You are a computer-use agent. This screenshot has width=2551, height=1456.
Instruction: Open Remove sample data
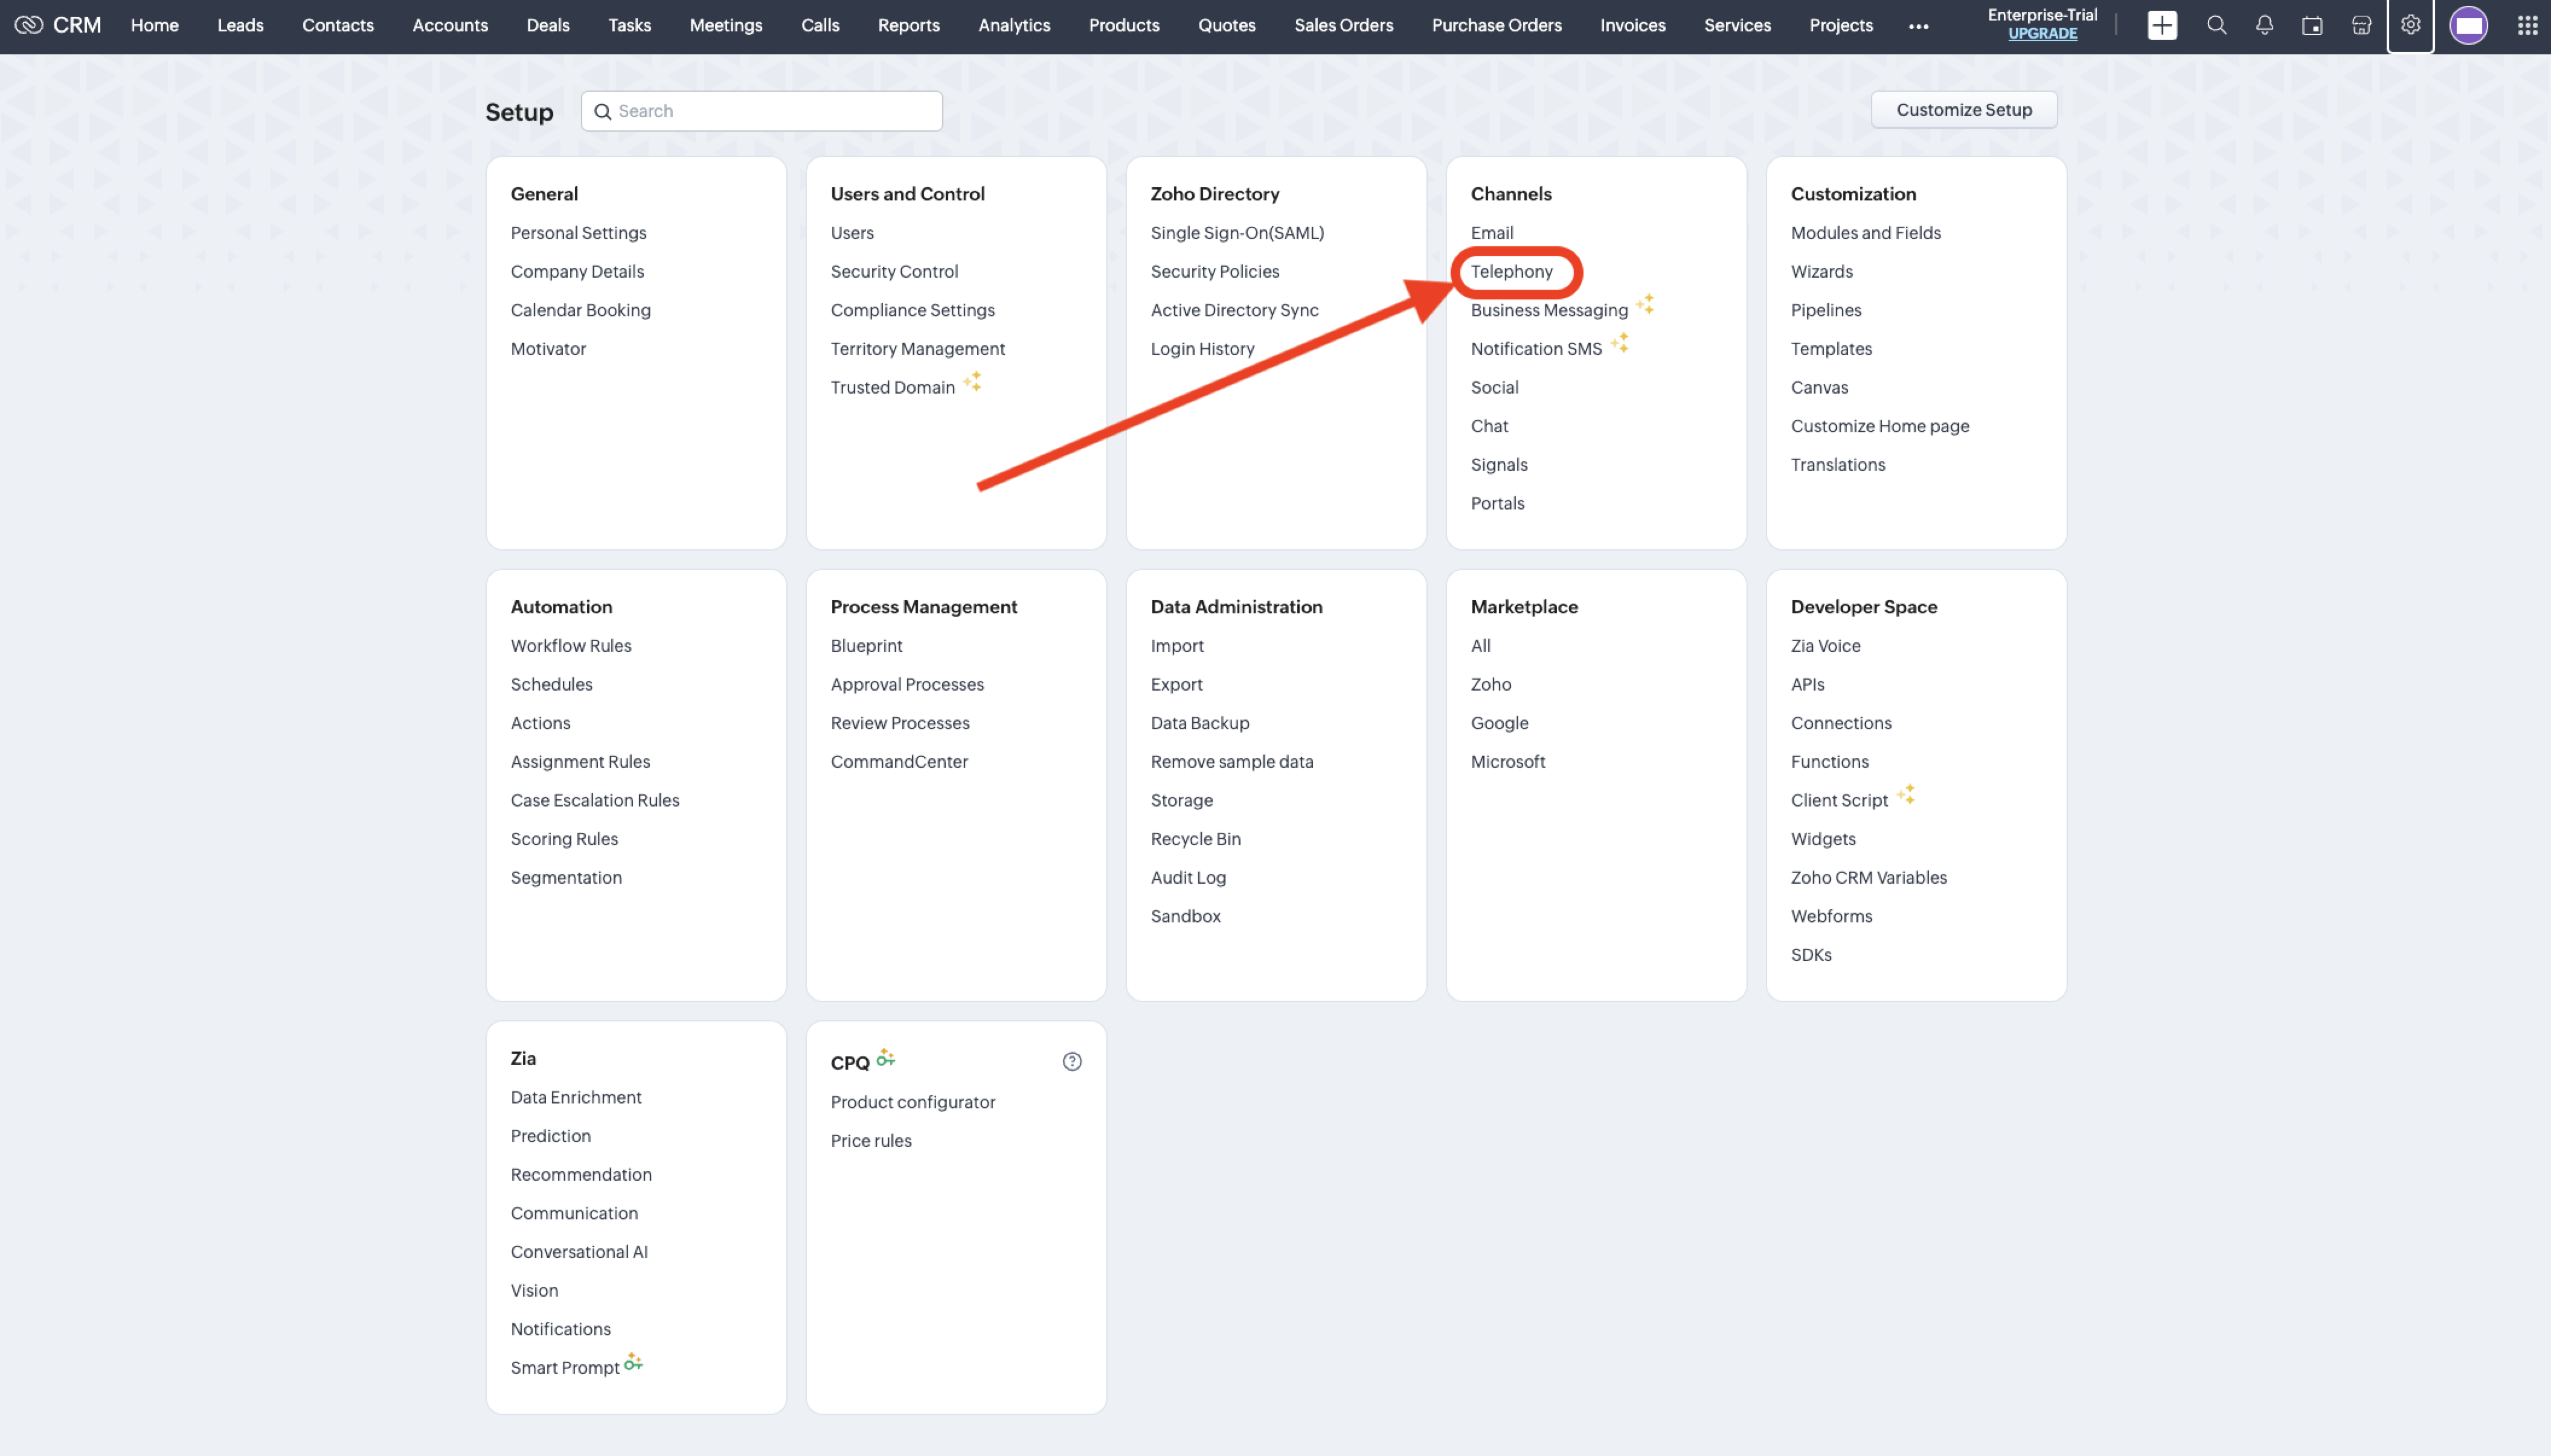coord(1231,761)
